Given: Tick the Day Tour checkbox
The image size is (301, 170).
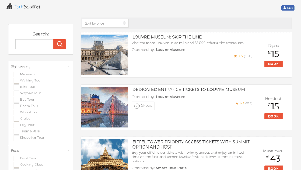Looking at the screenshot, I should pyautogui.click(x=16, y=125).
